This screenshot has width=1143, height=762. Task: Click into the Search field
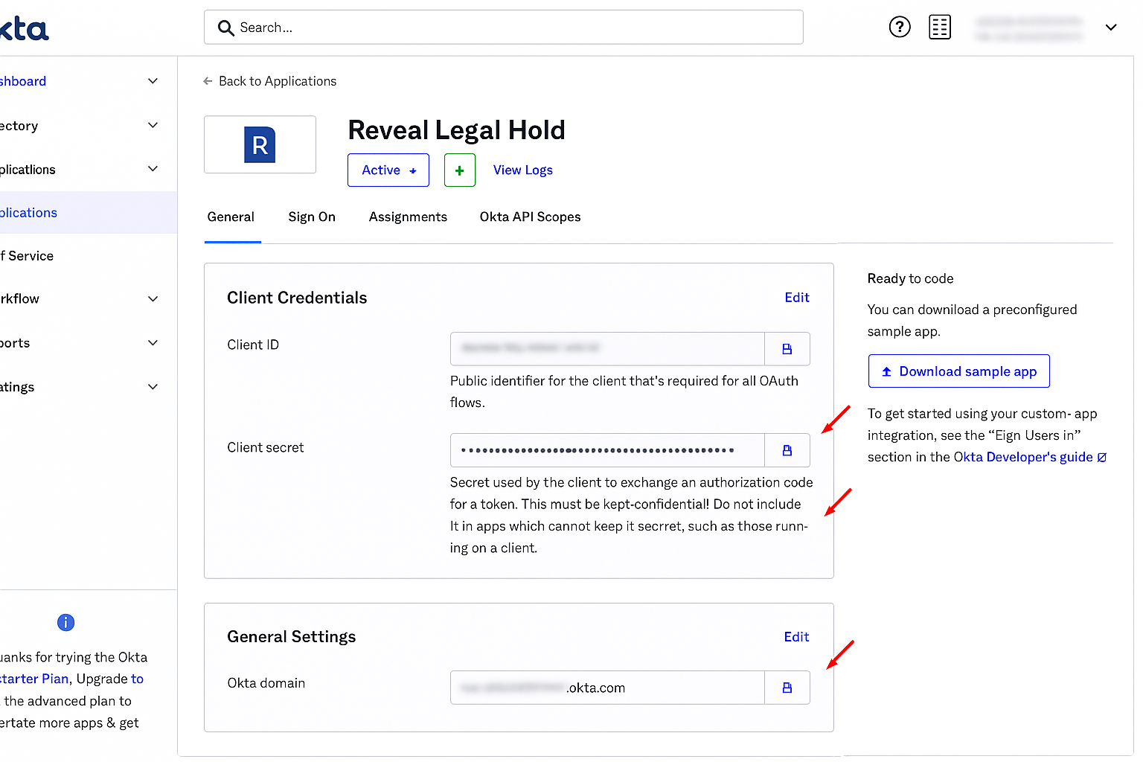coord(503,28)
